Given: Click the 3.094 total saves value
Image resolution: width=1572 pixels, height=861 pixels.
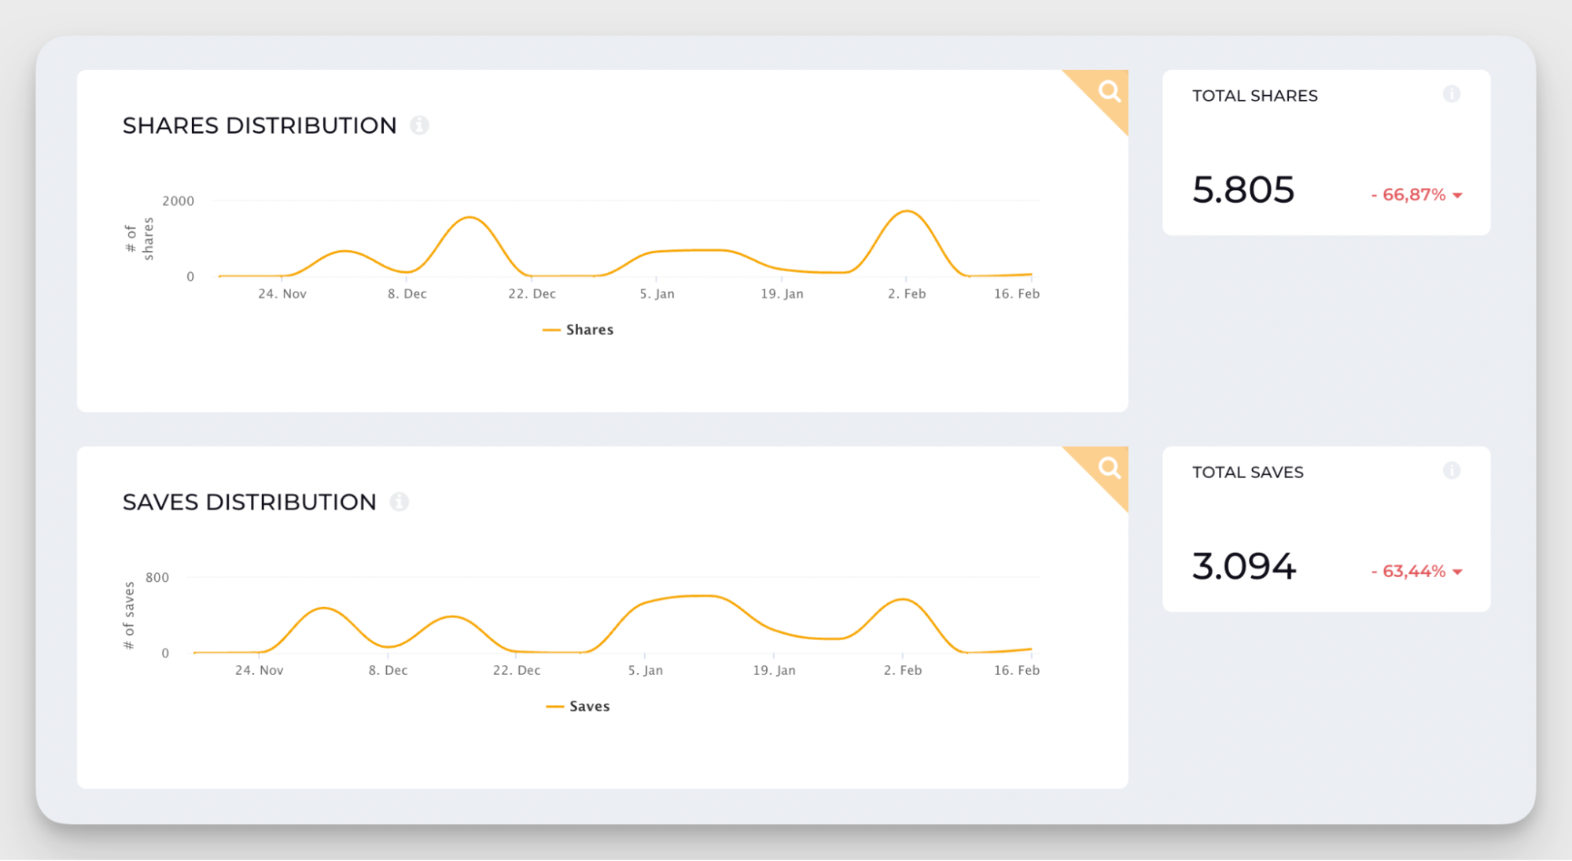Looking at the screenshot, I should click(1245, 565).
